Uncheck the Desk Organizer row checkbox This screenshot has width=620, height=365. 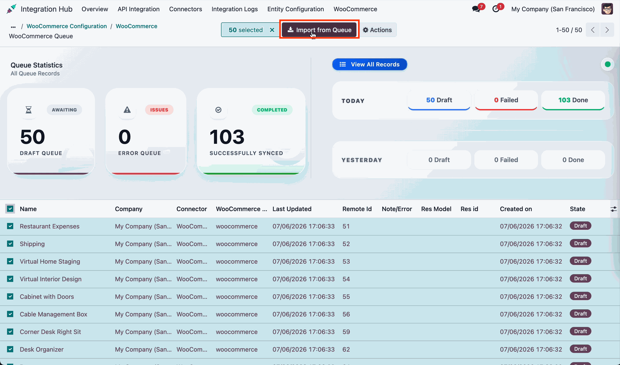[x=10, y=349]
